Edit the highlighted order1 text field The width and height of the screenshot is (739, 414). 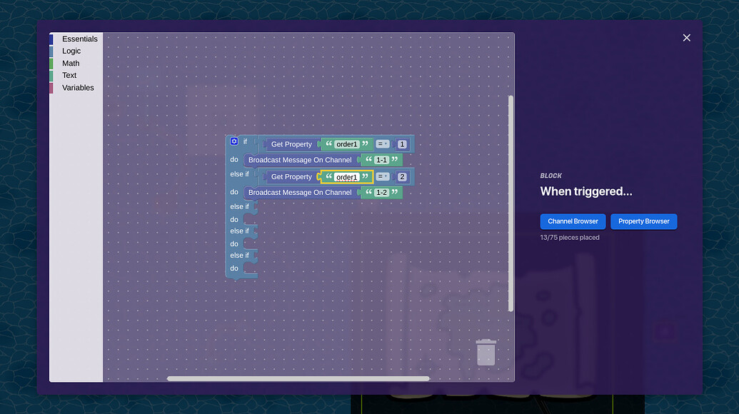(x=347, y=176)
